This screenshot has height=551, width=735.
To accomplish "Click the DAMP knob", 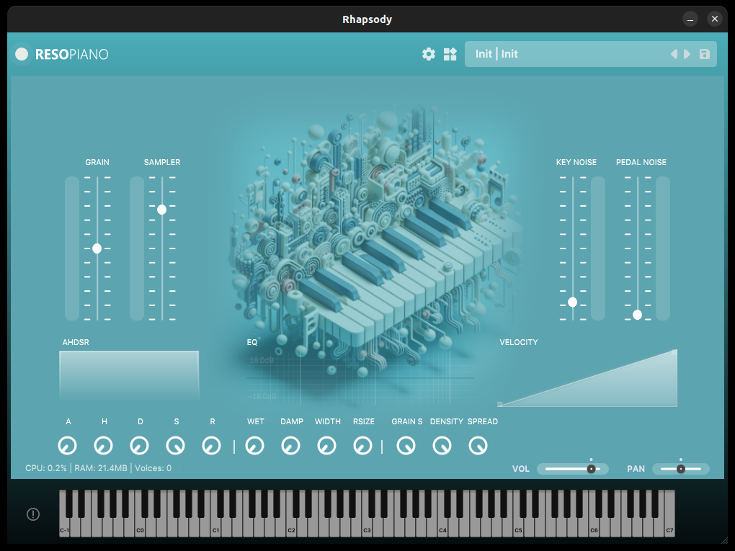I will [290, 446].
